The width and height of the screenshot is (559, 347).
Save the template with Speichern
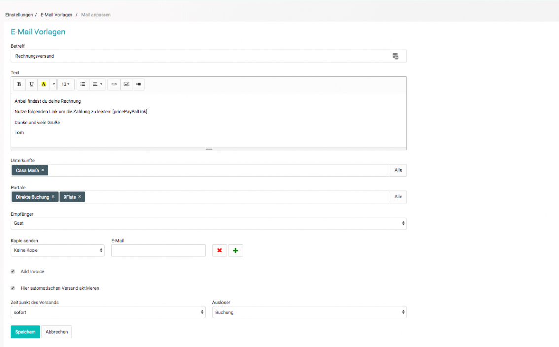coord(25,332)
